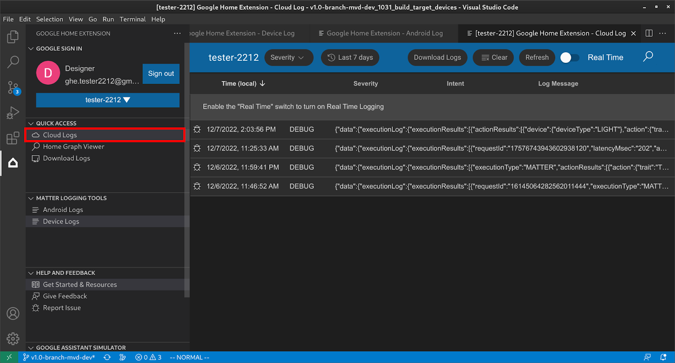The image size is (675, 363).
Task: Open the Extensions view icon
Action: click(x=13, y=138)
